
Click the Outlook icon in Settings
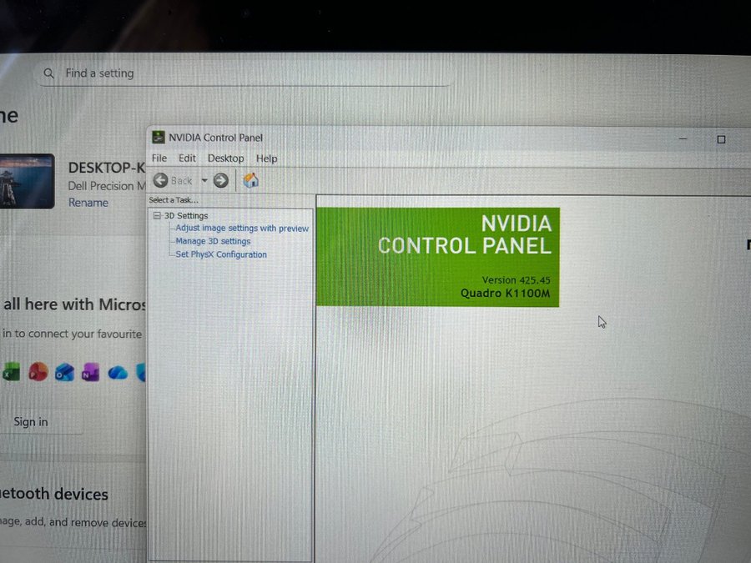(64, 373)
